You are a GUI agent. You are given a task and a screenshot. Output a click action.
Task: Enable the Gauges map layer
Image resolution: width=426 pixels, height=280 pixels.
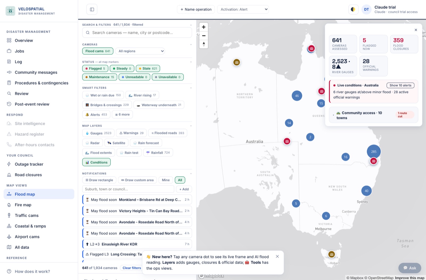(98, 133)
